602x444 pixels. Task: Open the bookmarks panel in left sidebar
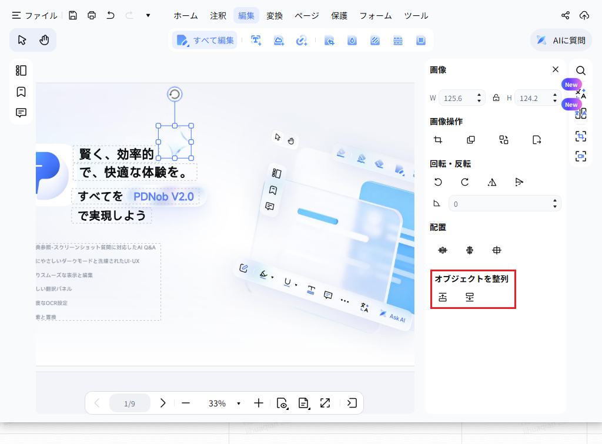(21, 92)
